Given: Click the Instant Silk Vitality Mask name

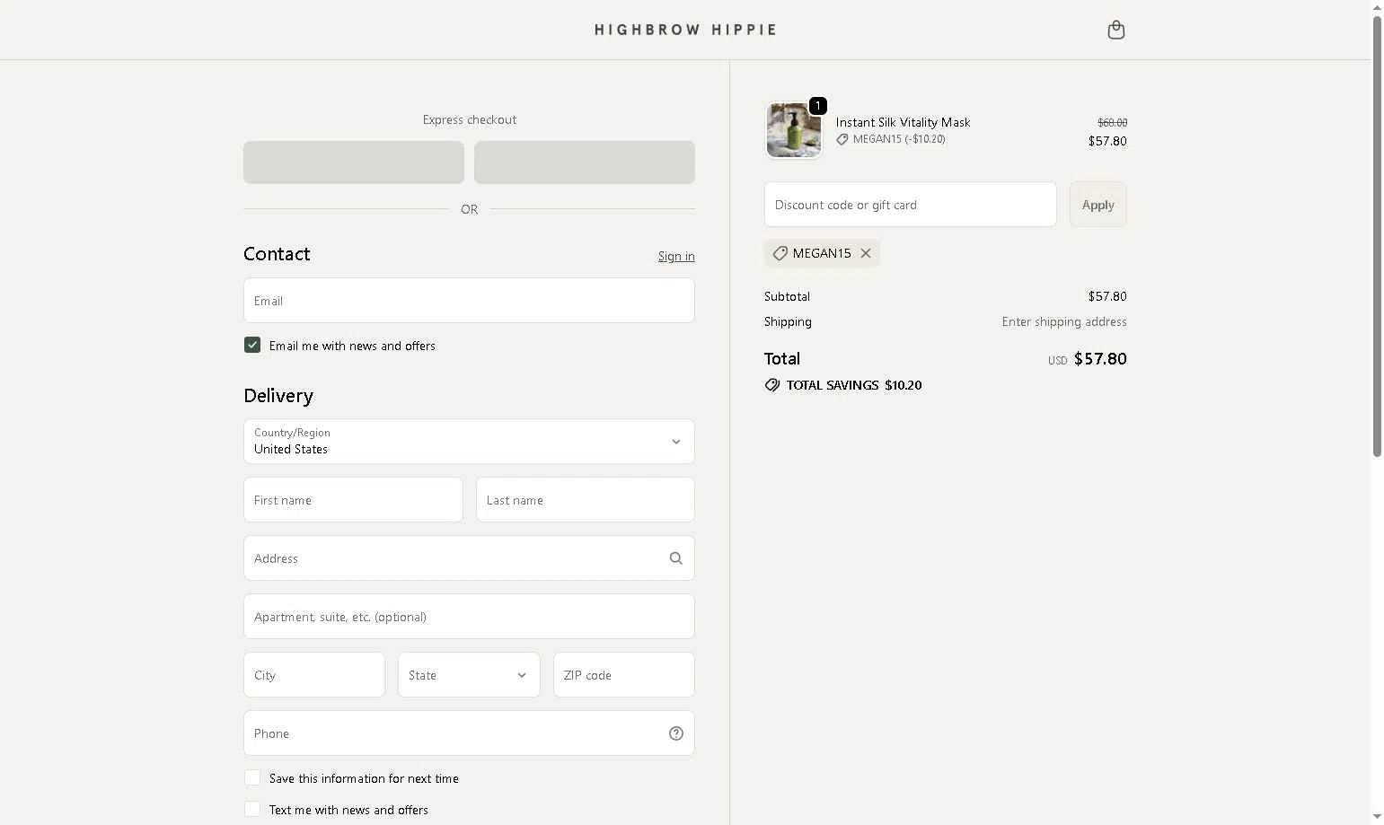Looking at the screenshot, I should [x=903, y=122].
